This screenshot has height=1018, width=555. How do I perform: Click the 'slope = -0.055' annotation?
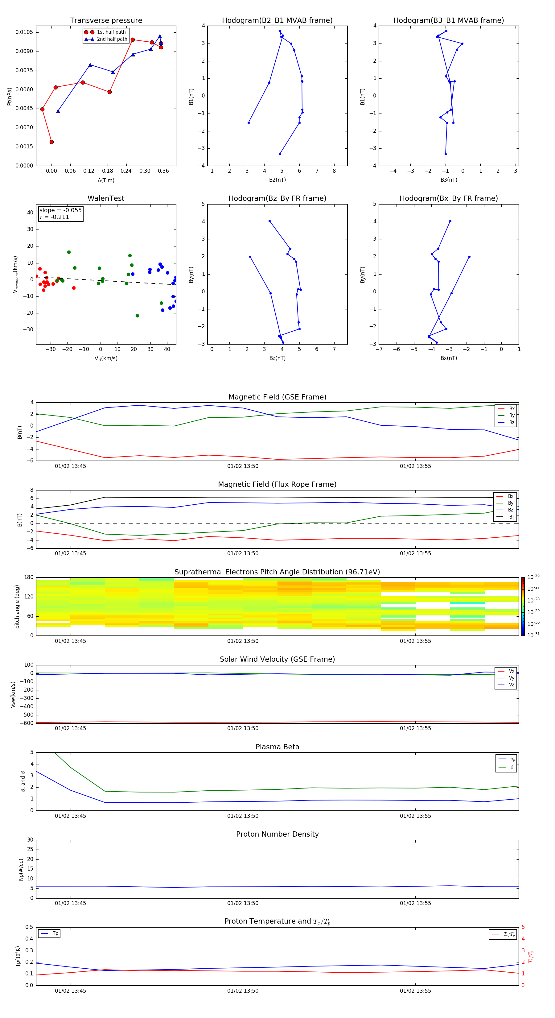click(x=60, y=210)
